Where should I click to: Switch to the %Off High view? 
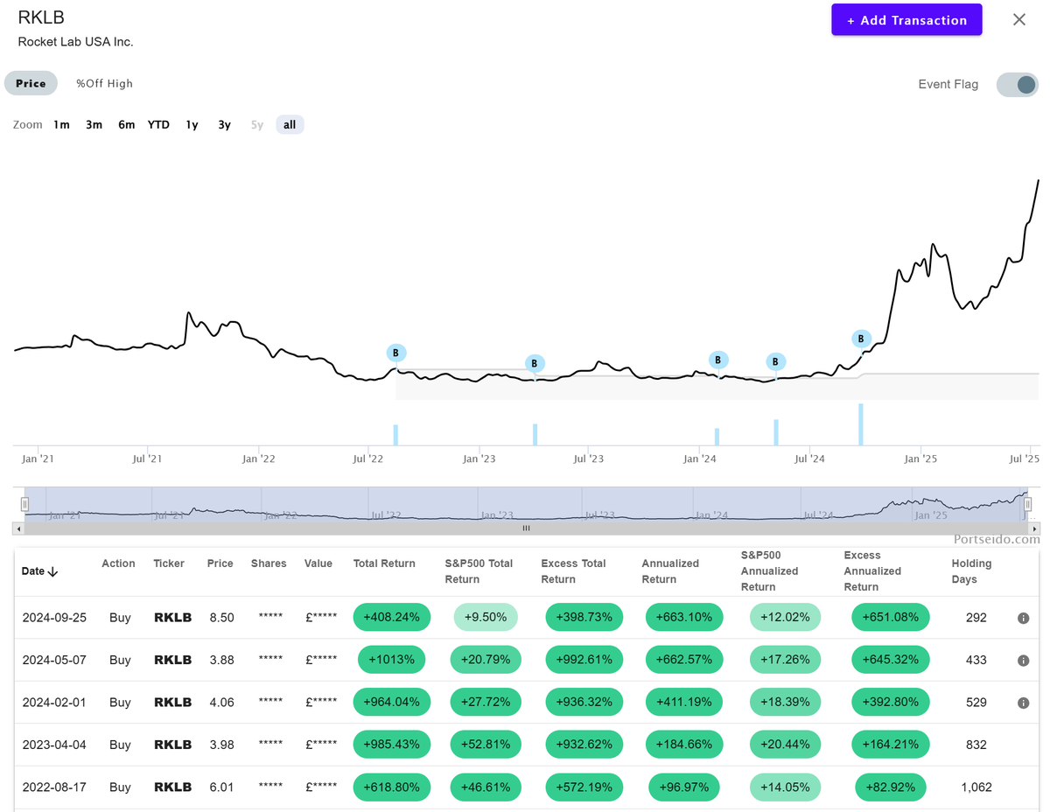104,83
